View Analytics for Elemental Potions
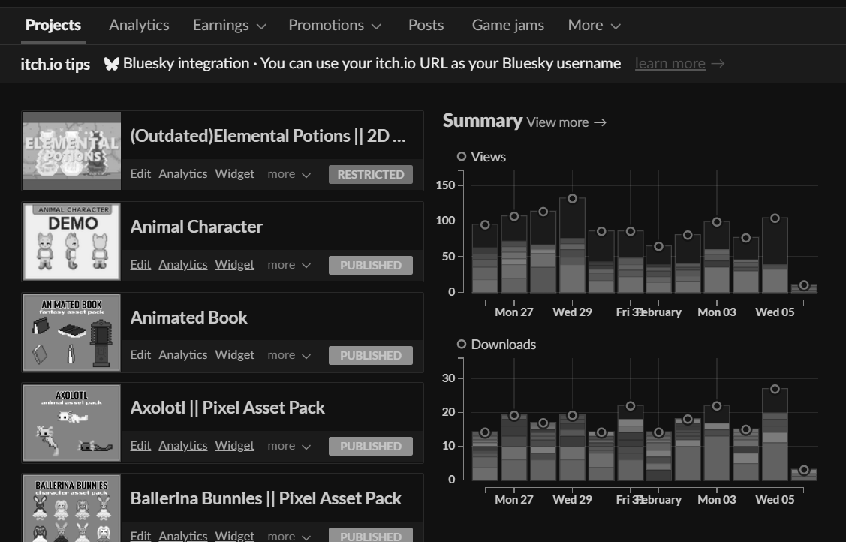Viewport: 846px width, 542px height. (x=183, y=173)
